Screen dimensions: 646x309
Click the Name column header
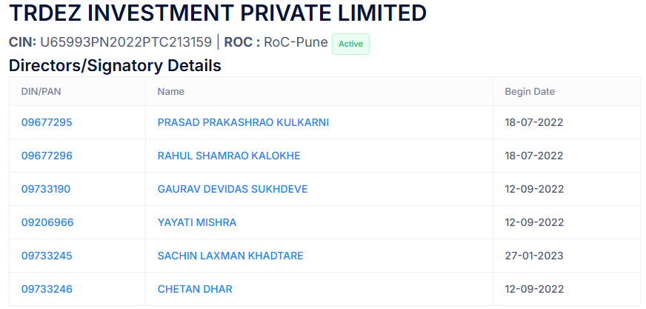click(171, 92)
